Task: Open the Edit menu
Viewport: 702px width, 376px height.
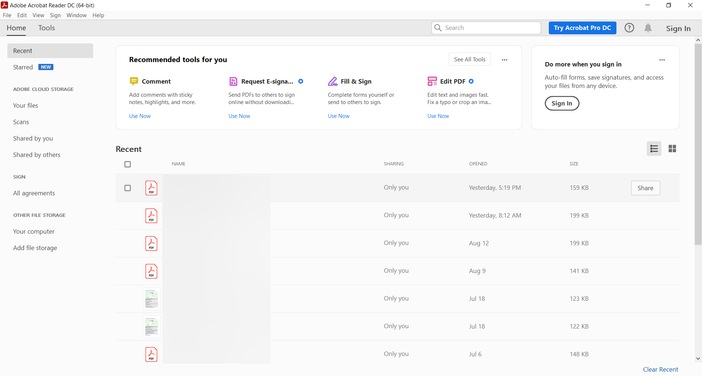Action: [x=22, y=15]
